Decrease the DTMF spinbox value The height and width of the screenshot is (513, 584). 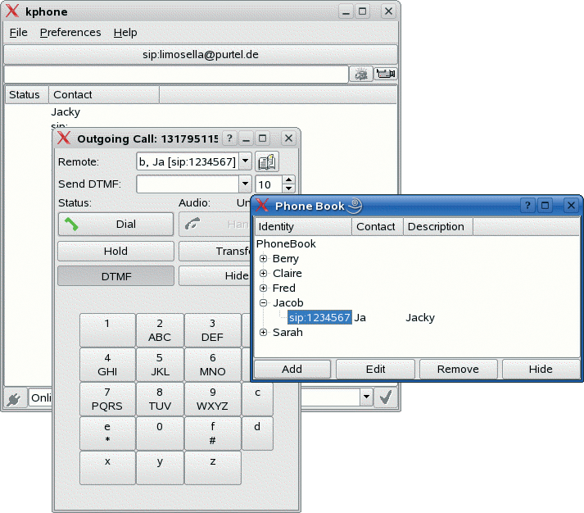tap(288, 188)
